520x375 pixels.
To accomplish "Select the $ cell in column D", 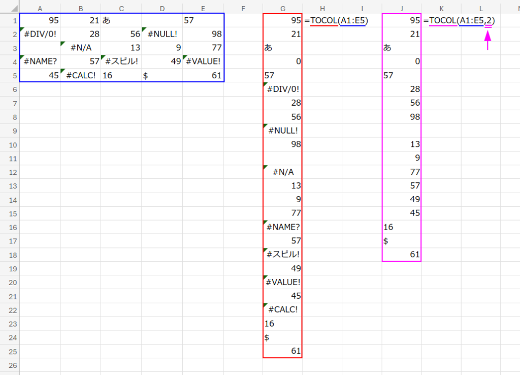I will click(x=162, y=76).
